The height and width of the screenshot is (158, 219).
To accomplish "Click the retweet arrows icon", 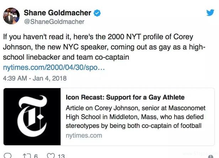I will [26, 155].
